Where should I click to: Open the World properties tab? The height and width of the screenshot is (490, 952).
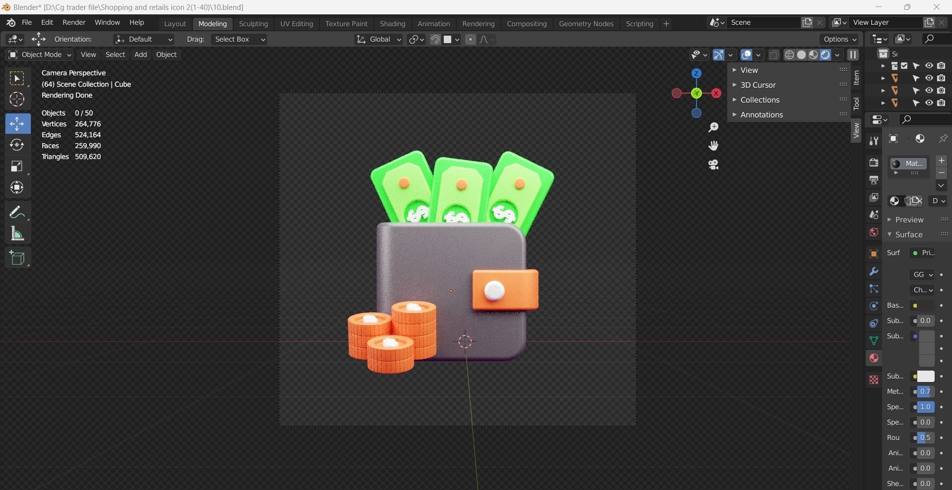(x=874, y=232)
